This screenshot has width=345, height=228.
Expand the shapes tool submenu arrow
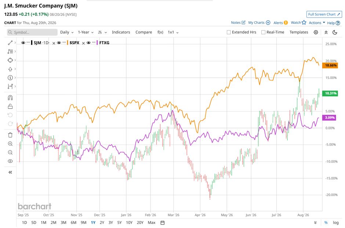(15, 60)
